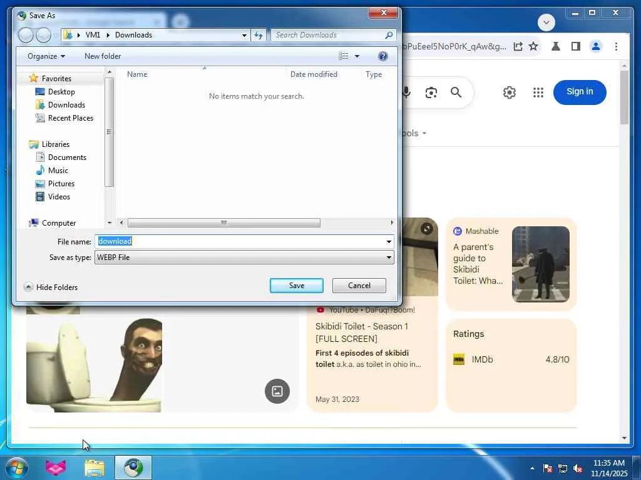Click the Forward navigation arrow in Save As
Screen dimensions: 641x480
coord(43,35)
